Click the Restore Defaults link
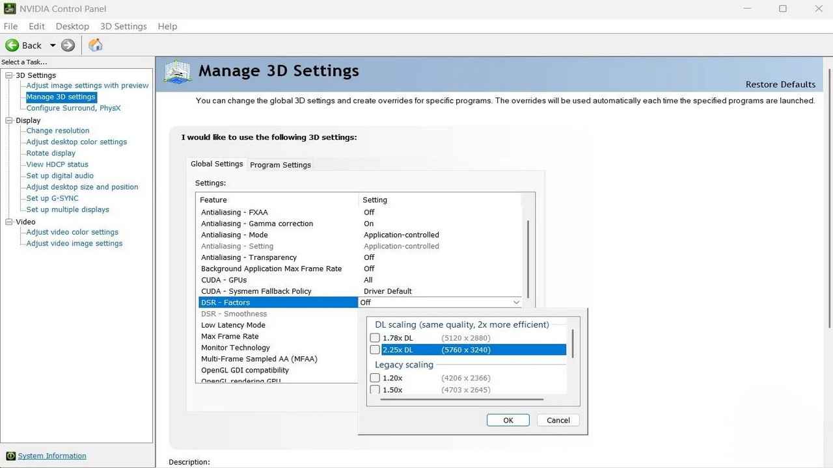The height and width of the screenshot is (468, 833). (x=780, y=84)
